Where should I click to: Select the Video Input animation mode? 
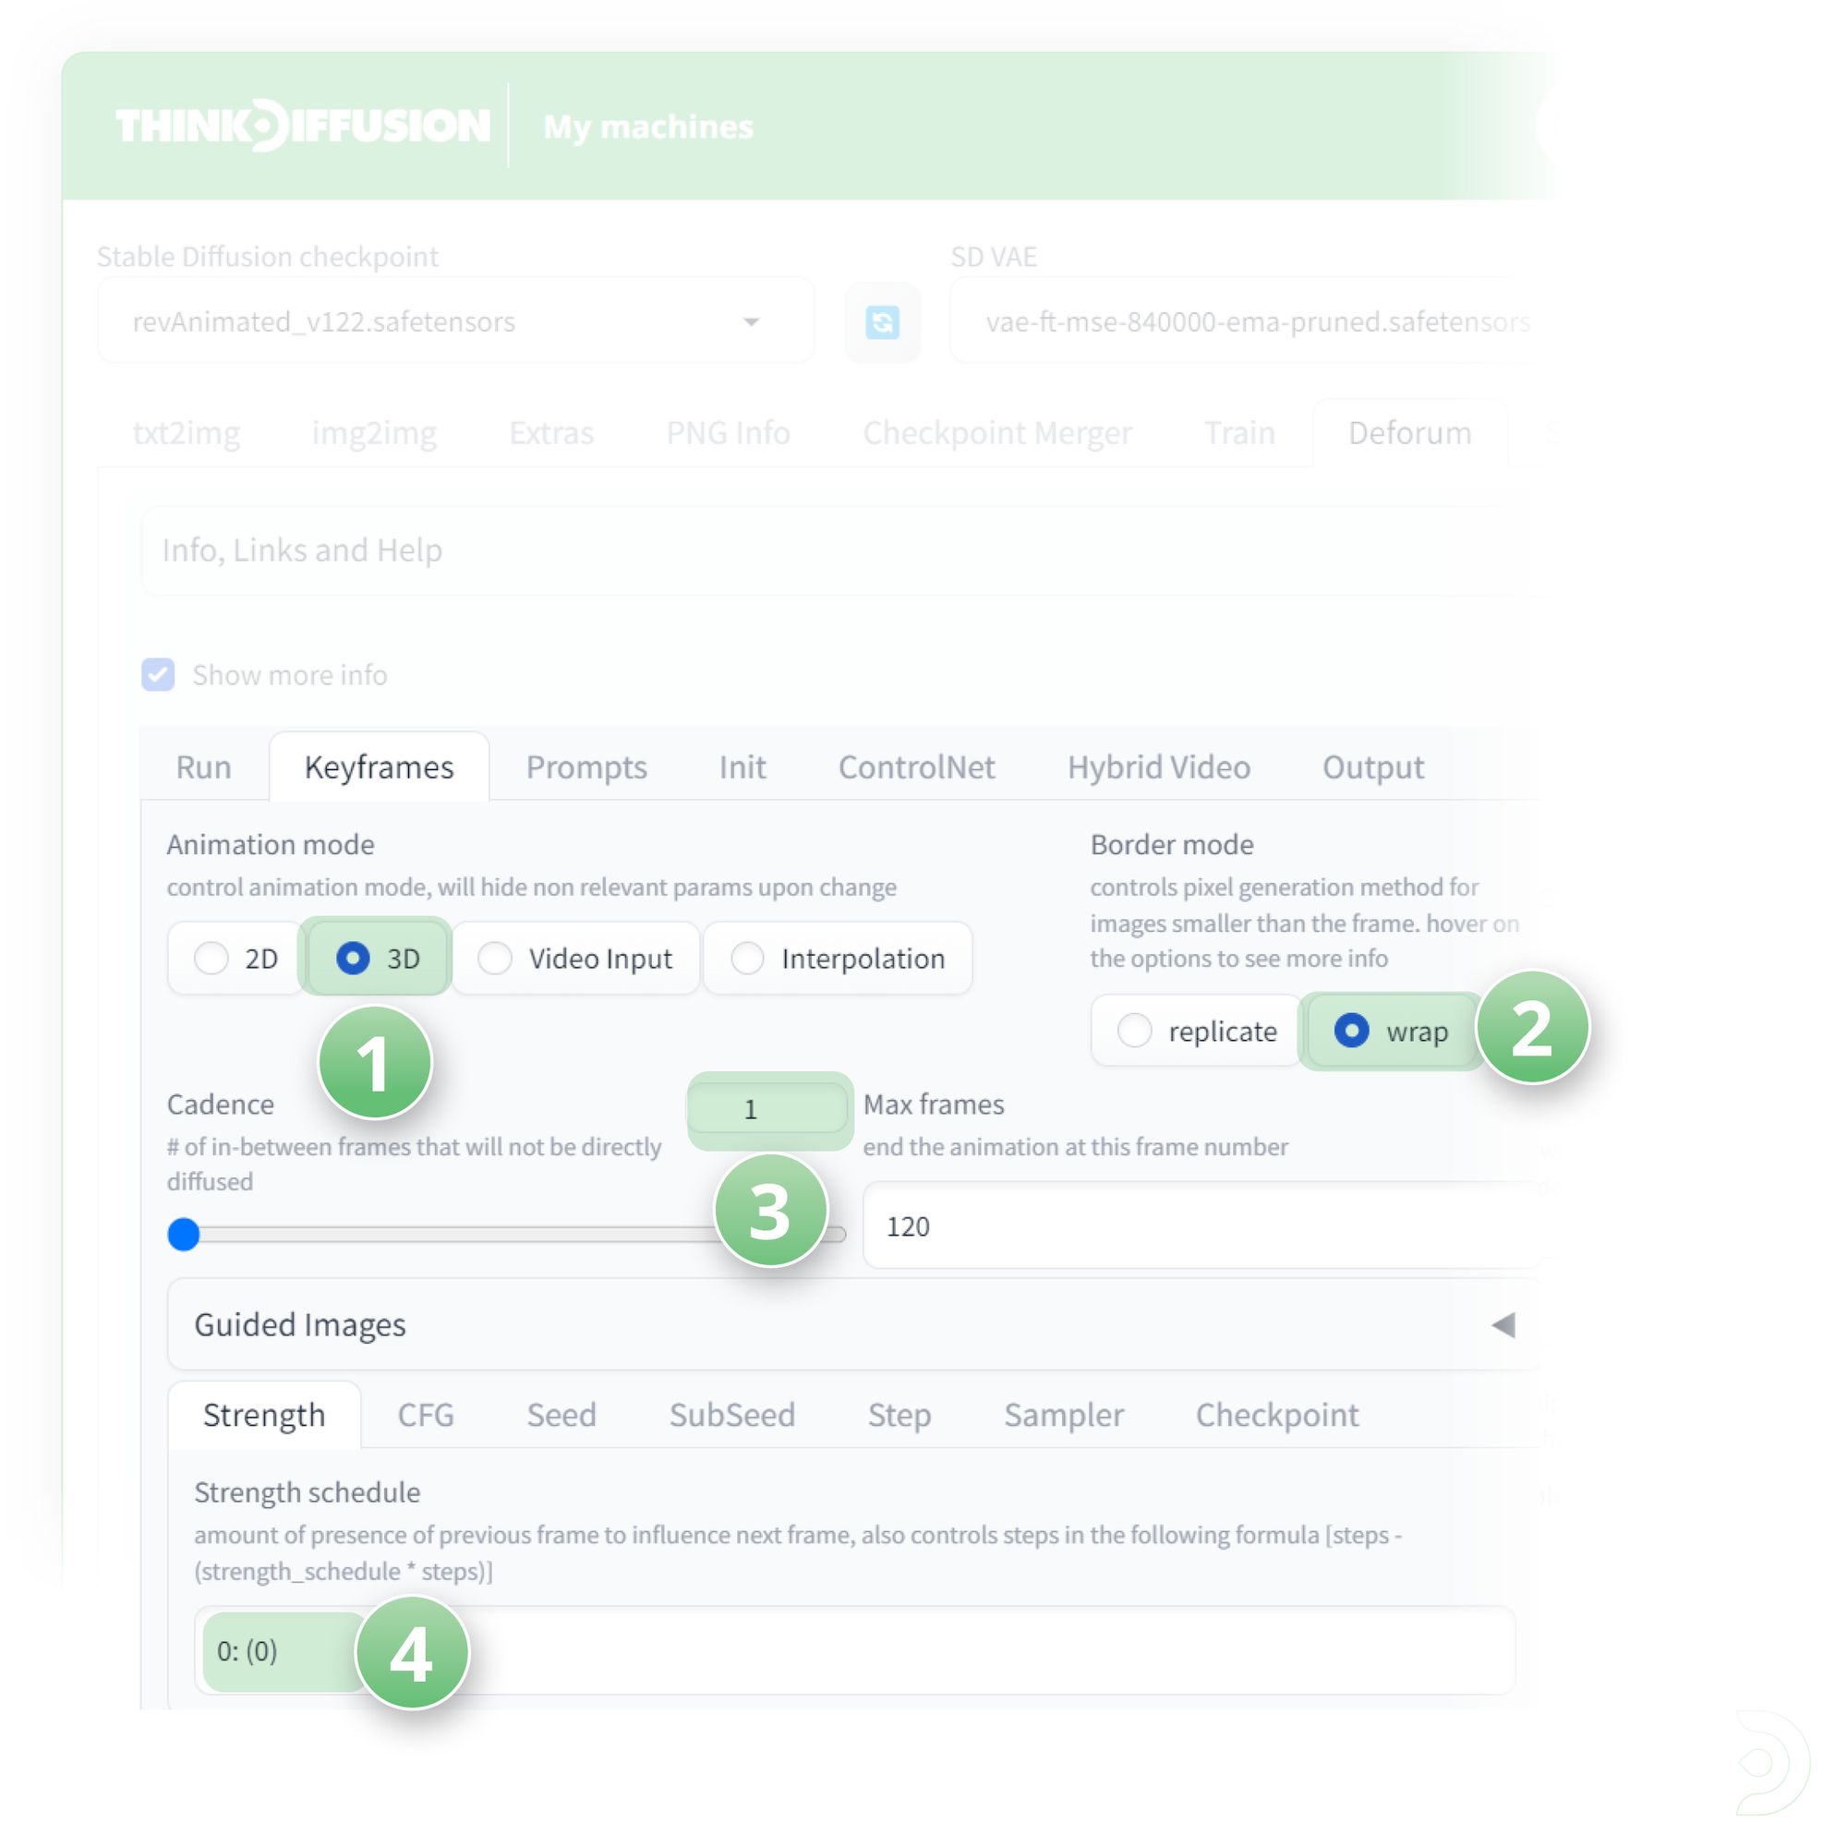pos(495,958)
